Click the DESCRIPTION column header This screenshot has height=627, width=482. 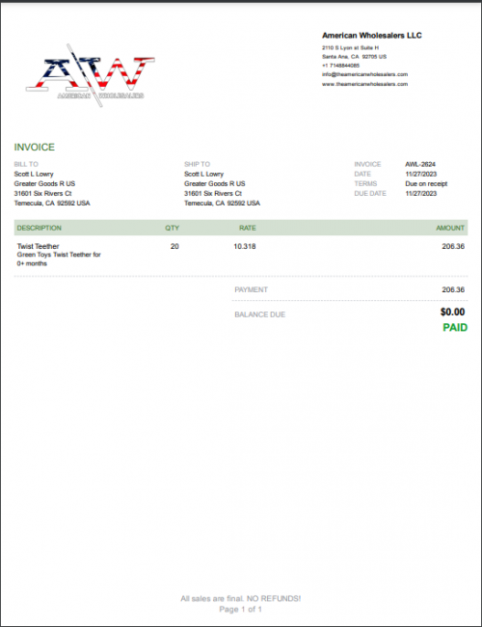click(40, 228)
